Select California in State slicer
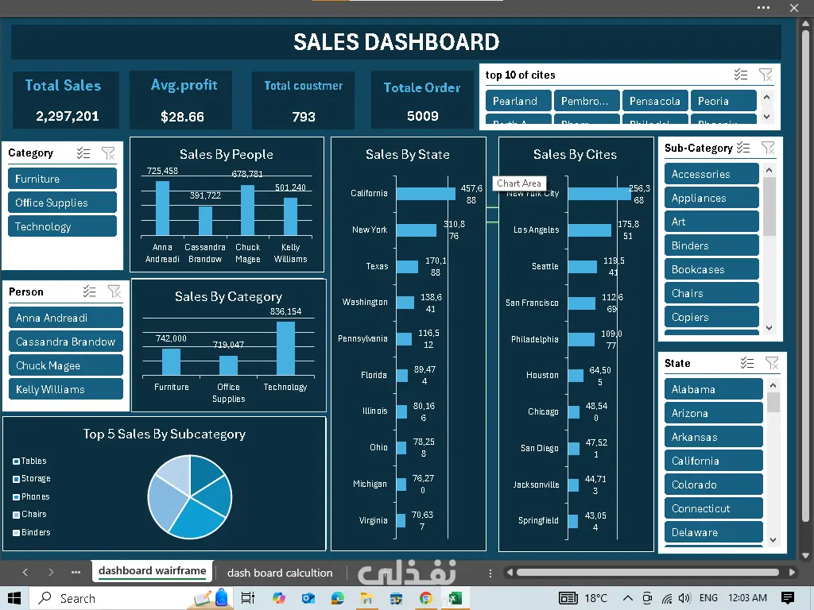814x610 pixels. click(x=714, y=461)
